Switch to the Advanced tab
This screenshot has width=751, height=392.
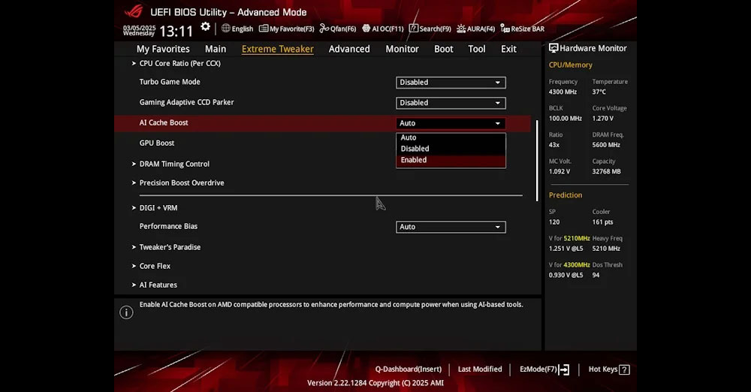coord(349,49)
